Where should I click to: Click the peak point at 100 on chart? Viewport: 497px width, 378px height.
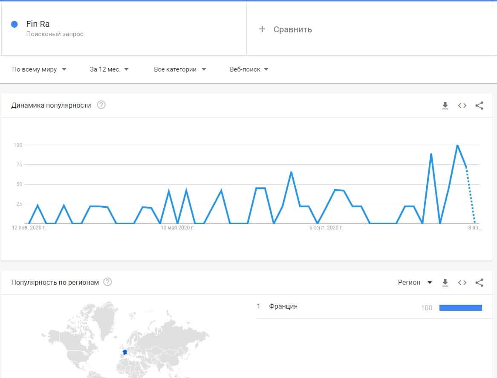click(457, 145)
